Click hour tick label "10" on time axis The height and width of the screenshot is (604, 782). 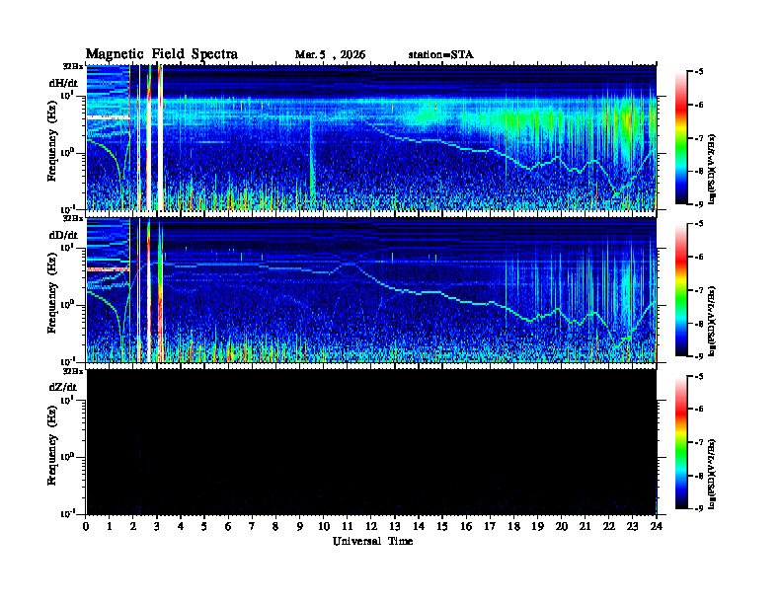click(324, 527)
